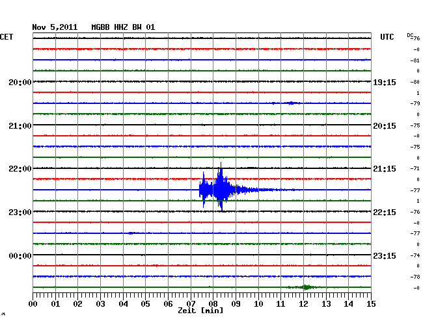
Task: Click minute 11 on the time axis
Action: [x=281, y=303]
